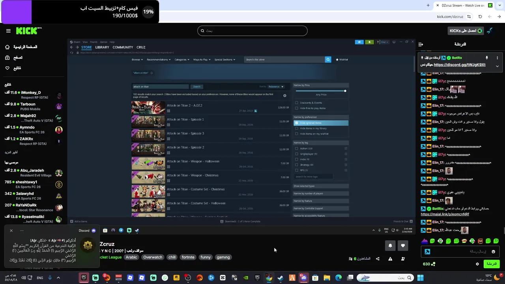Viewport: 505px width, 284px height.
Task: Click Steam store search magnifier button
Action: (328, 60)
